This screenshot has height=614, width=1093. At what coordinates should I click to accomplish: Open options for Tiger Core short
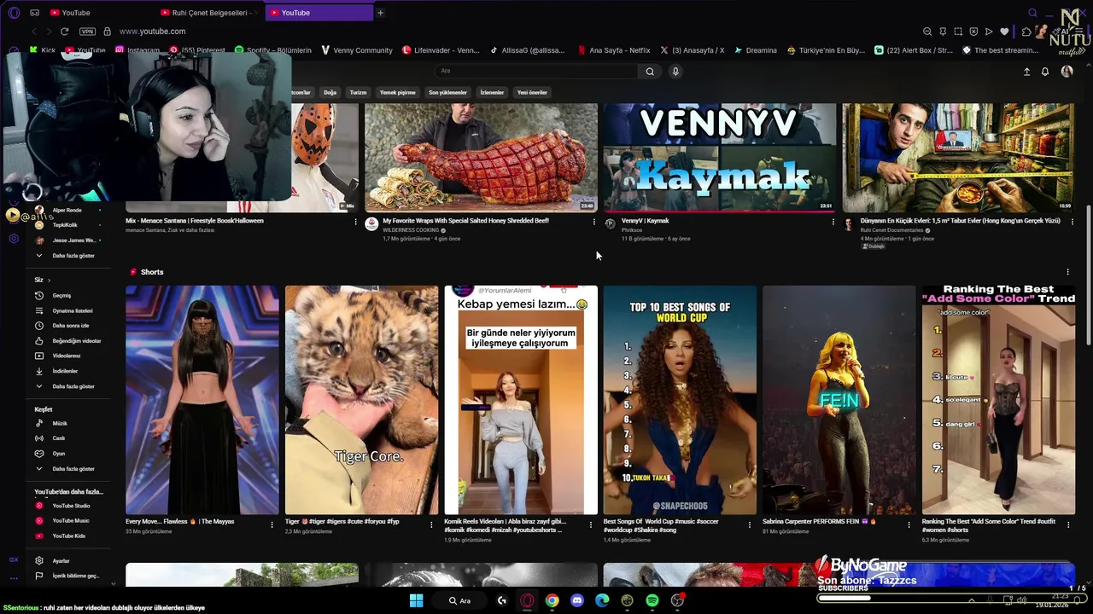coord(431,524)
